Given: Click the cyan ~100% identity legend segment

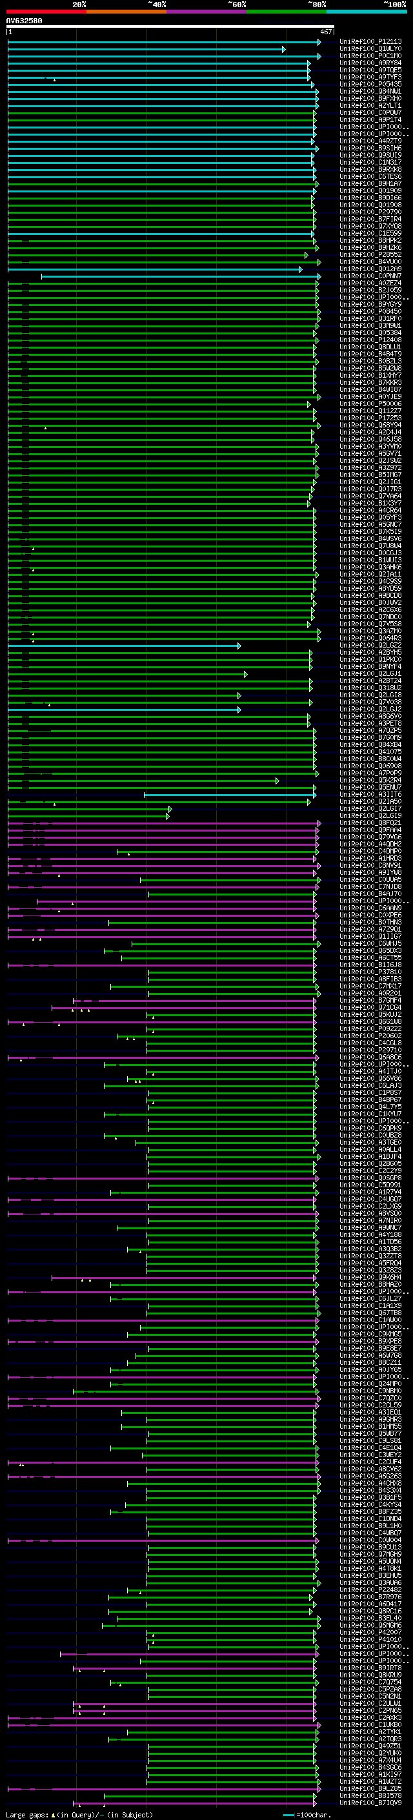Looking at the screenshot, I should coord(367,12).
